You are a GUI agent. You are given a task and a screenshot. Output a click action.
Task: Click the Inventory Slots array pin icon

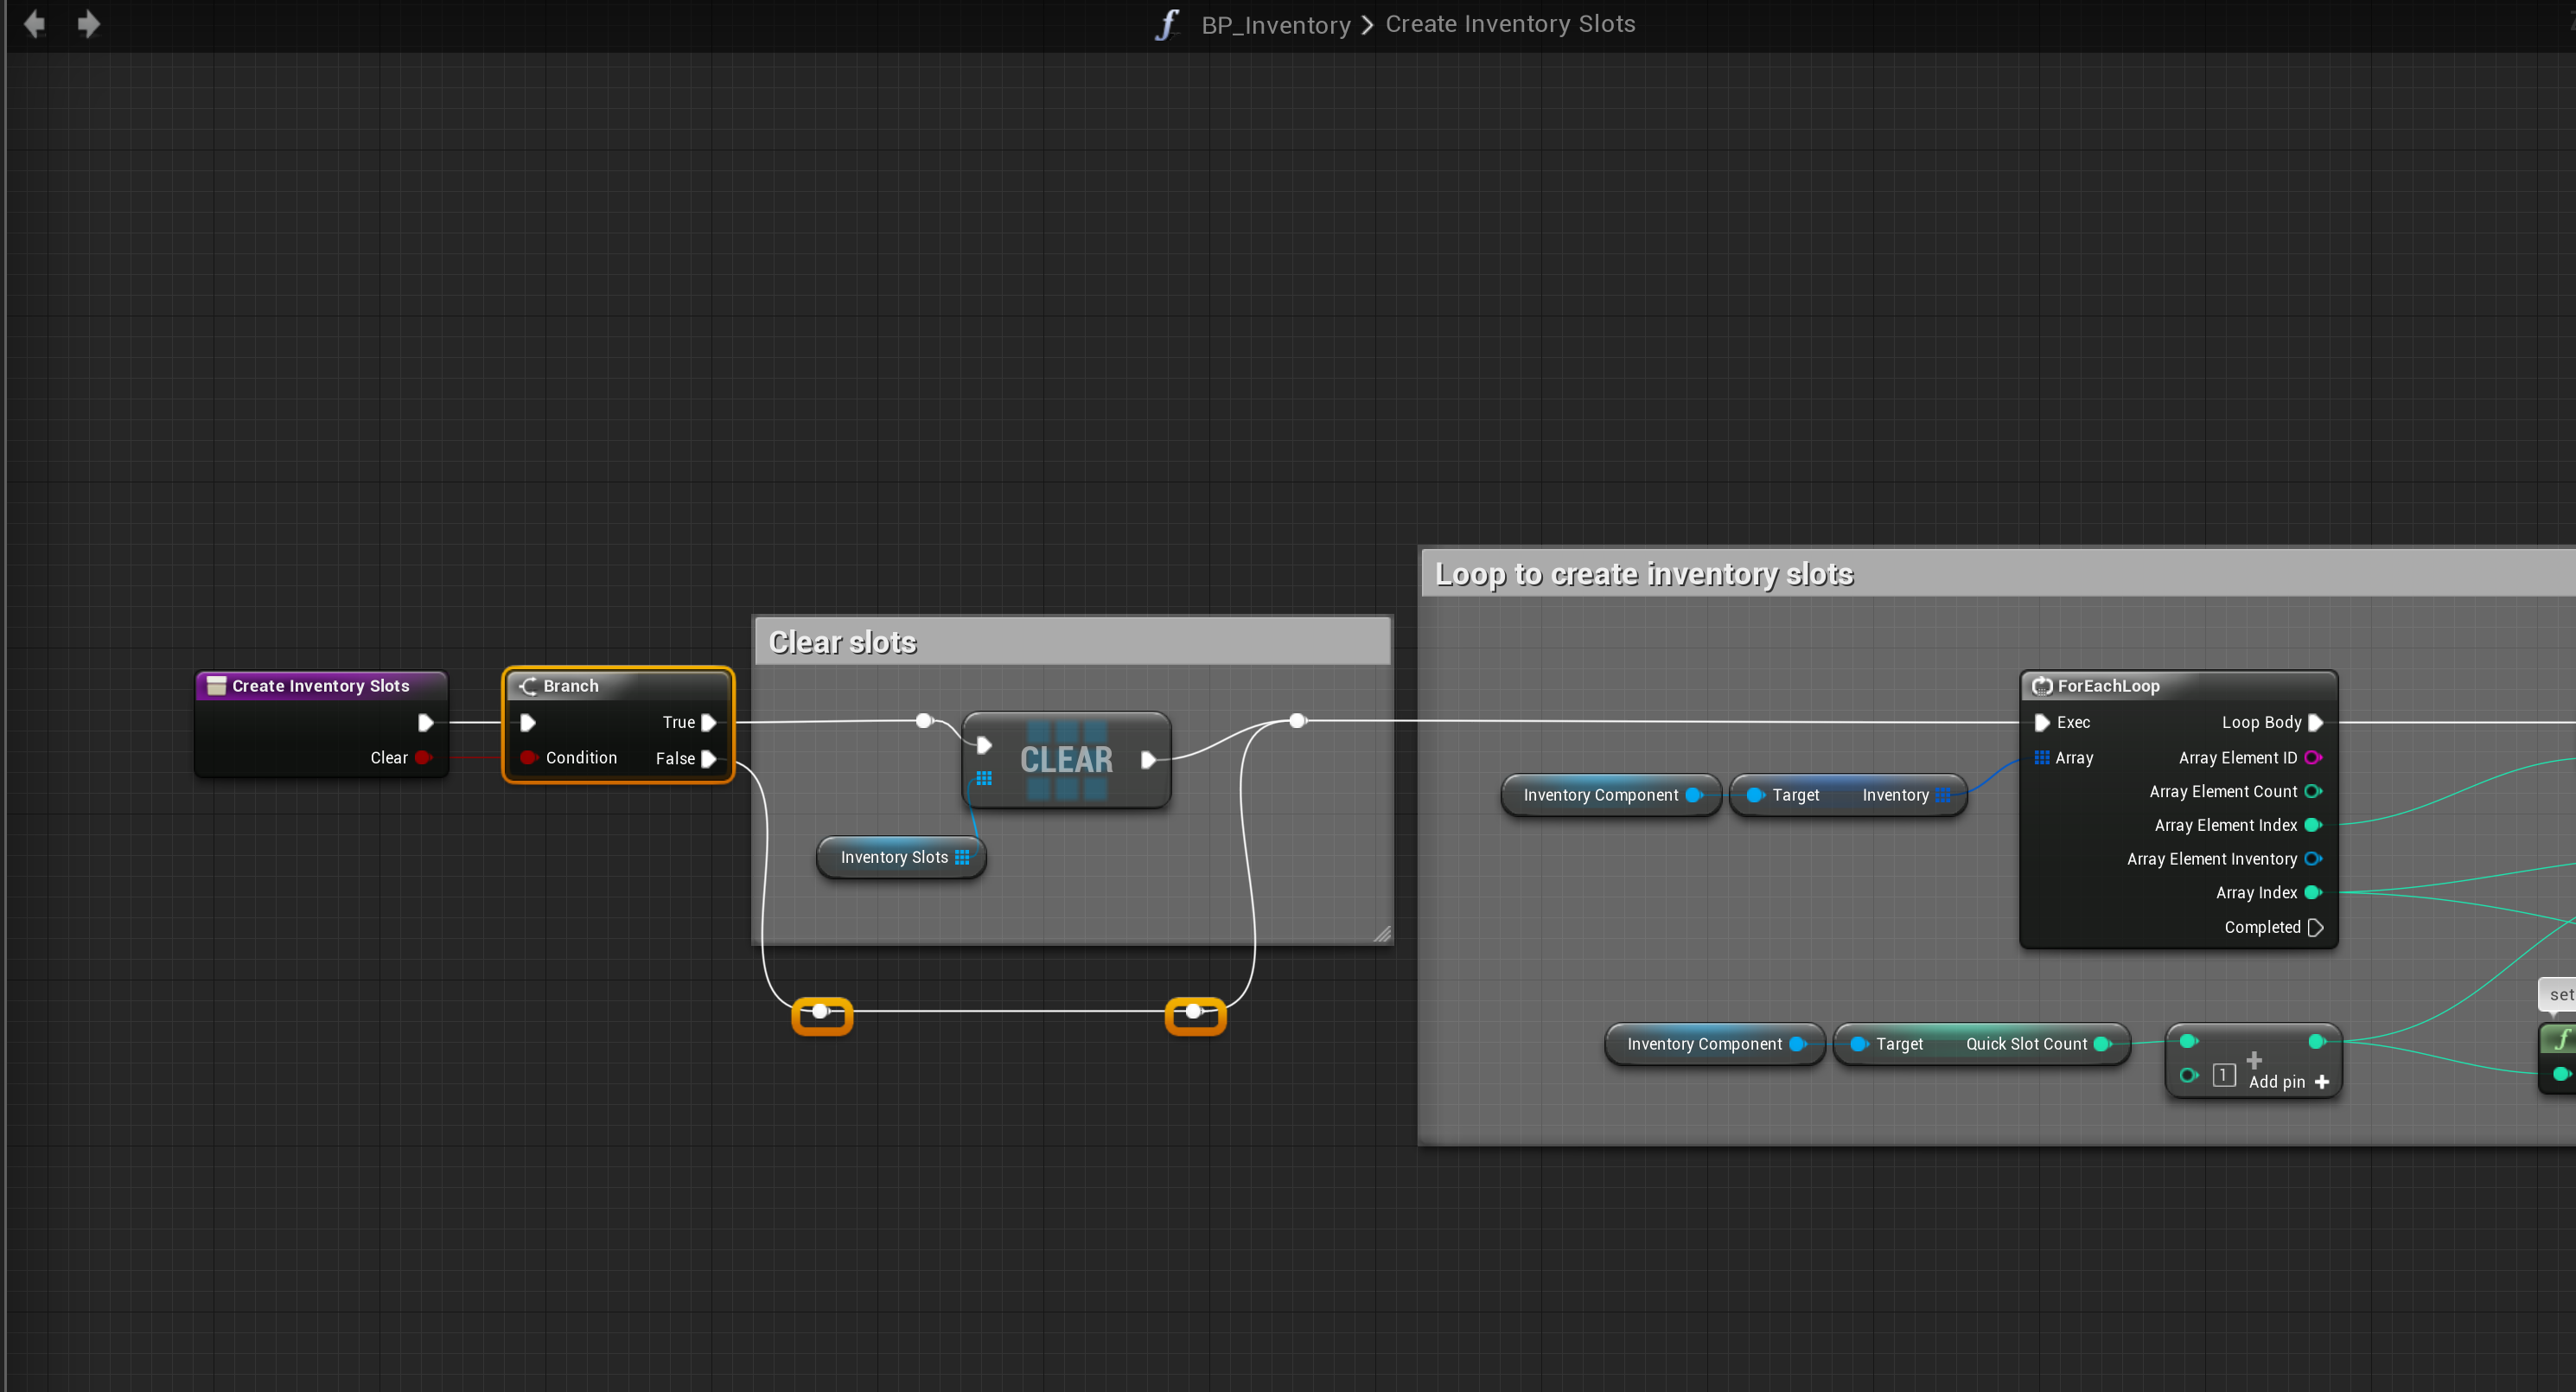point(962,857)
